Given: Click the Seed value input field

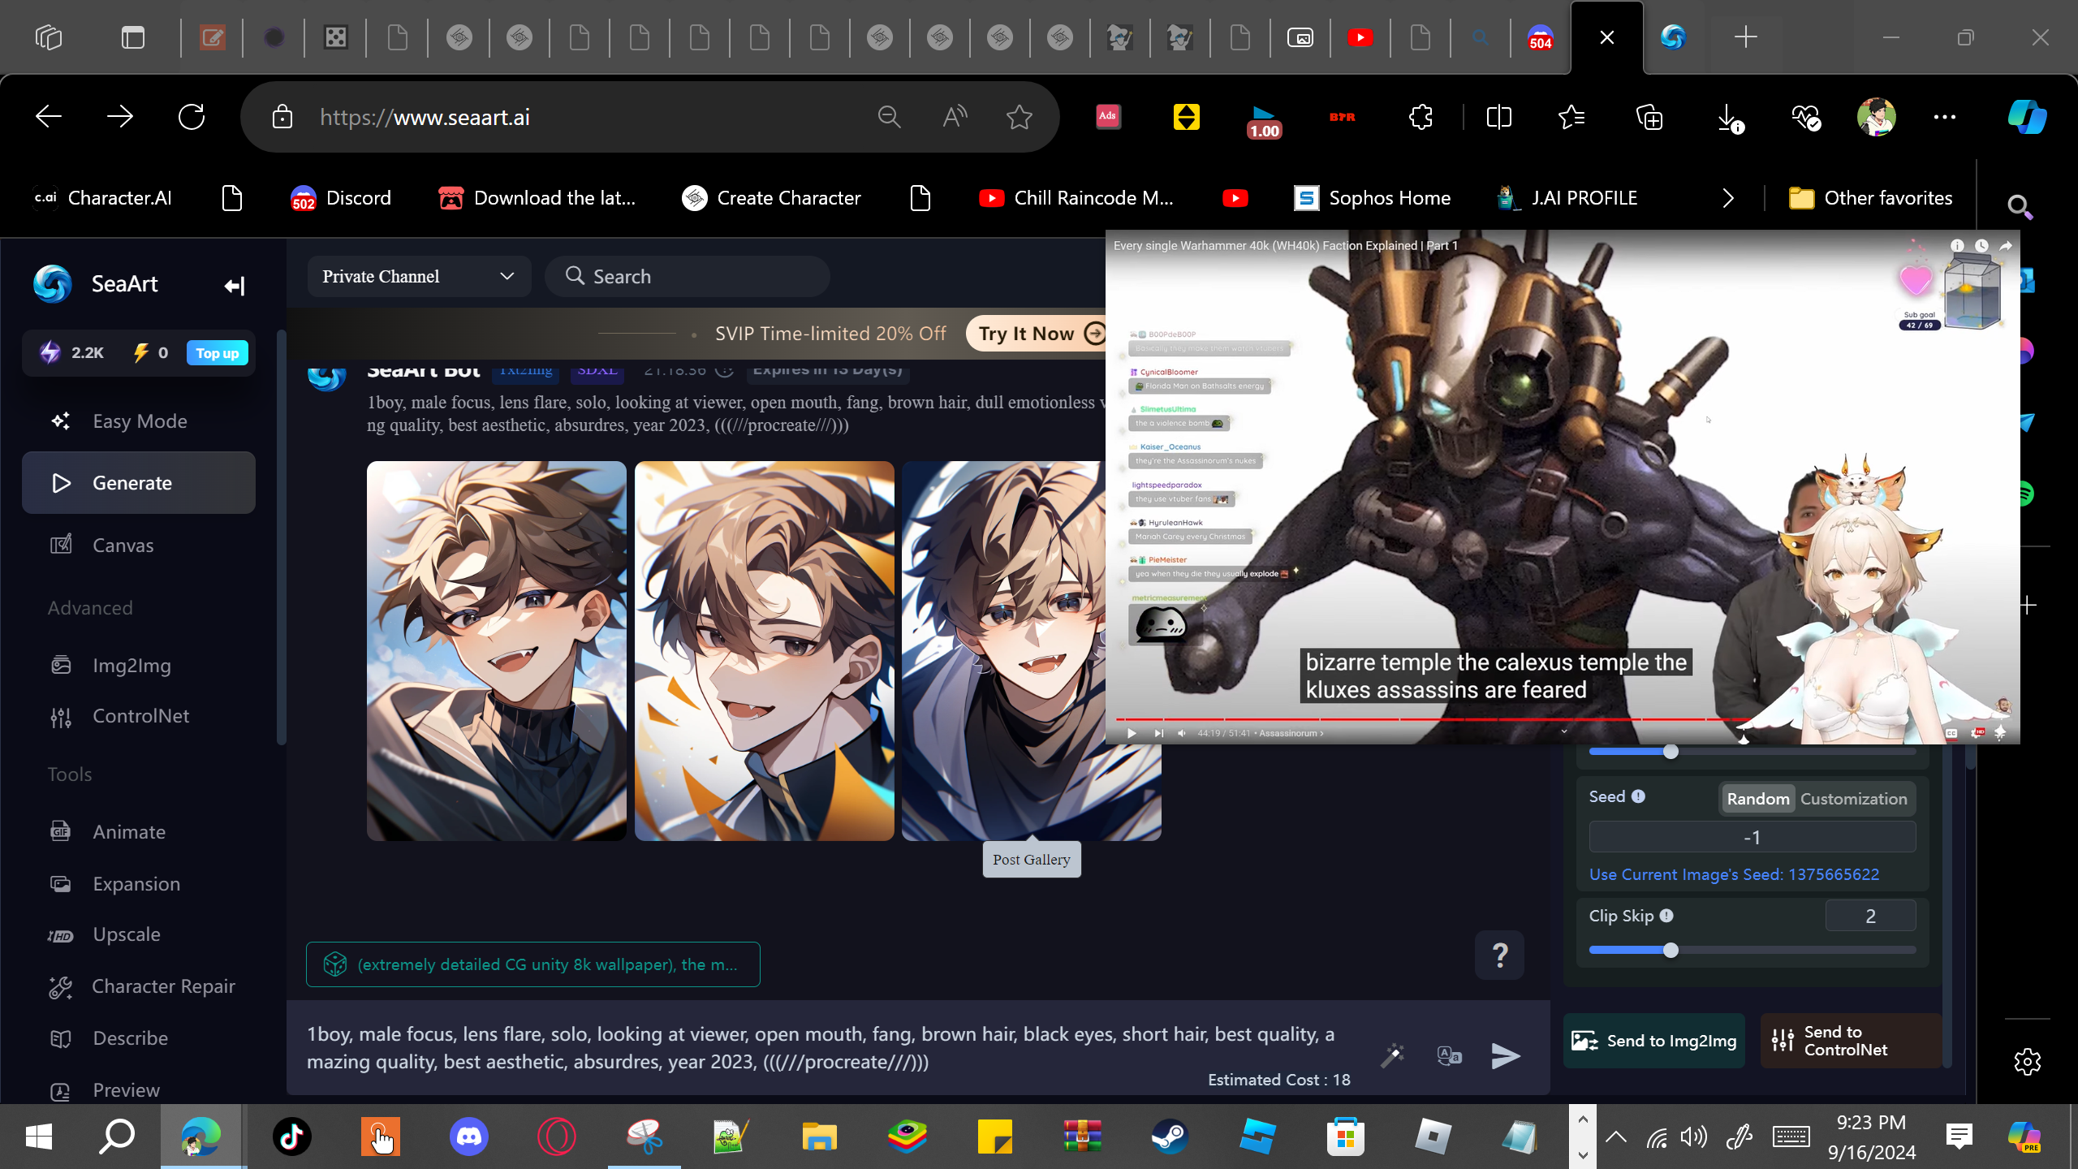Looking at the screenshot, I should (1752, 837).
